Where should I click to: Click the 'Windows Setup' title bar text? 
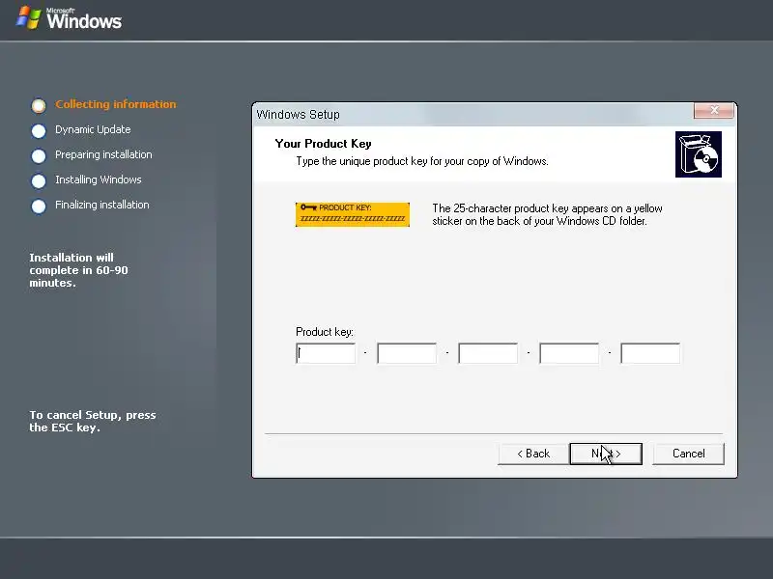click(298, 114)
